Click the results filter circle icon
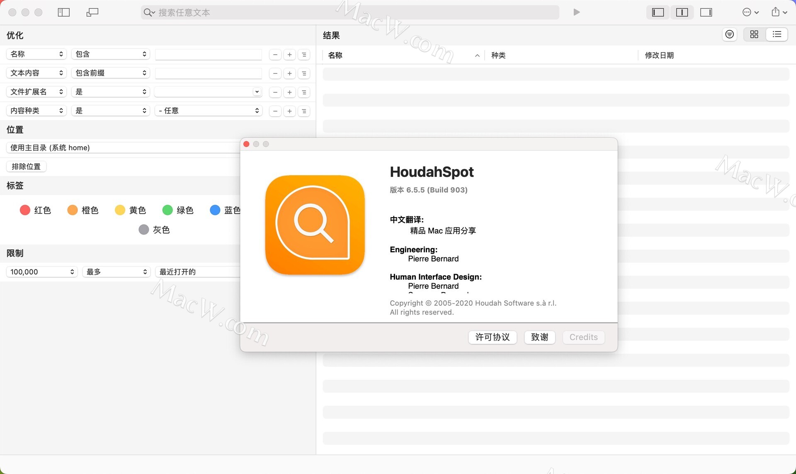The height and width of the screenshot is (474, 796). click(730, 34)
